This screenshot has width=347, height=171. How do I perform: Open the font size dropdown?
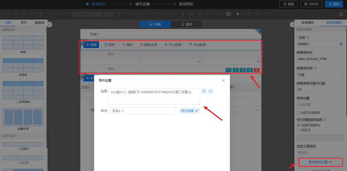109,14
